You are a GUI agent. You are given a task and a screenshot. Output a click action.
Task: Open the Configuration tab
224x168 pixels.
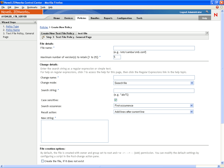point(124,18)
